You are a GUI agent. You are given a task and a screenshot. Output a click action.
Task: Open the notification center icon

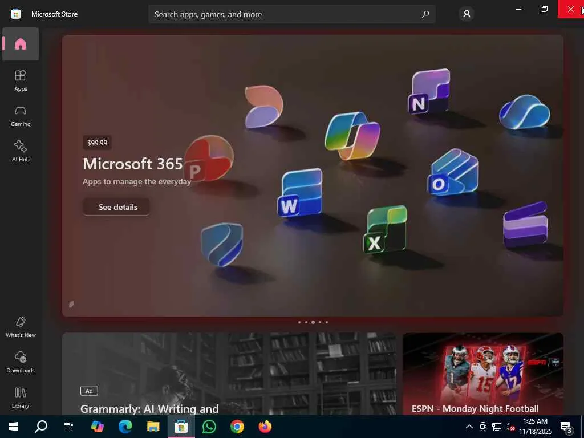click(566, 427)
